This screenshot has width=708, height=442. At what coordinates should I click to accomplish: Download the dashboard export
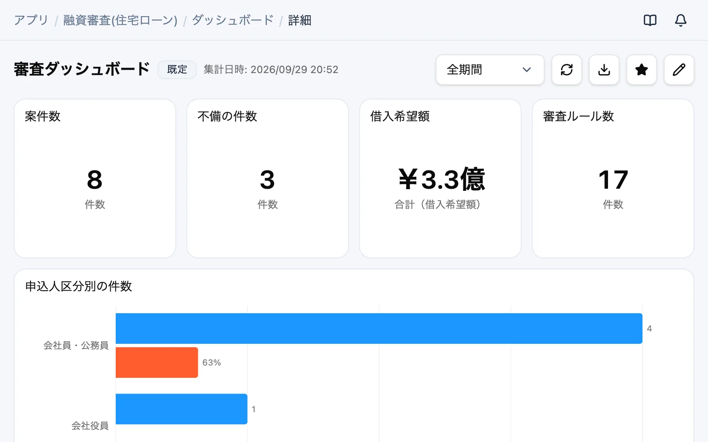604,70
